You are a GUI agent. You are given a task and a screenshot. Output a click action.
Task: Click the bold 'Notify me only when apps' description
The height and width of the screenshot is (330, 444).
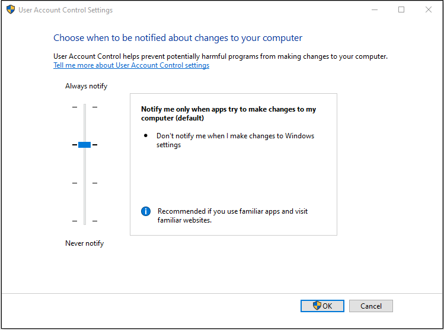[x=228, y=113]
